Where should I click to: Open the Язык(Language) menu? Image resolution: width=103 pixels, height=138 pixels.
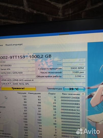coord(14,45)
